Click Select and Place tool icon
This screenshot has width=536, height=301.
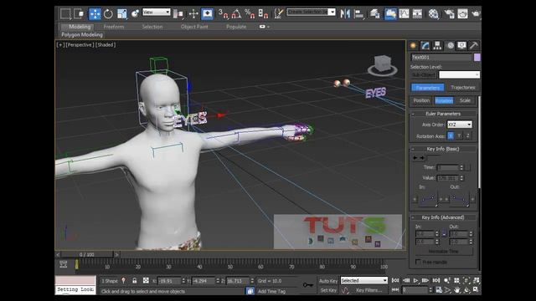(135, 13)
